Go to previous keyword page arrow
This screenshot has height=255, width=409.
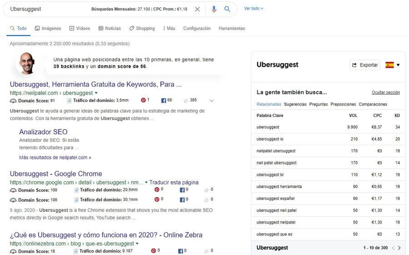click(393, 248)
